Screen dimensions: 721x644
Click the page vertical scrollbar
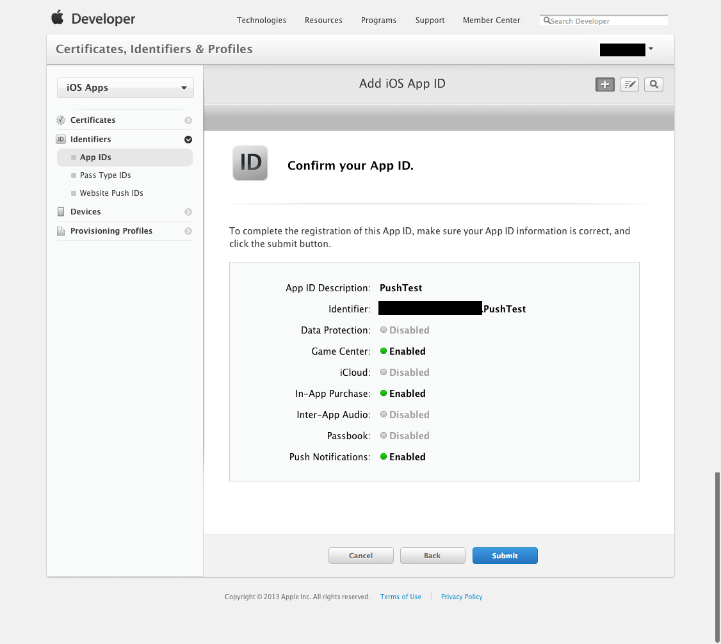pyautogui.click(x=717, y=557)
